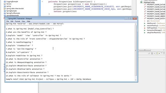
Task: Click the line about 'Front Controller - DispatcherServlet'
Action: [x=45, y=39]
